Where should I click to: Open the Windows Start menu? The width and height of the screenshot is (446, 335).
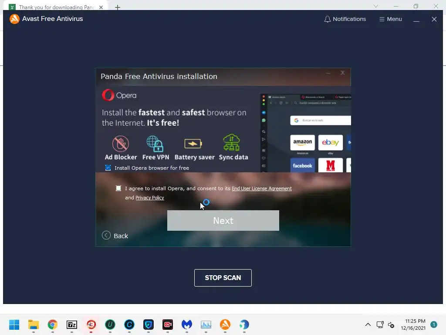coord(14,325)
